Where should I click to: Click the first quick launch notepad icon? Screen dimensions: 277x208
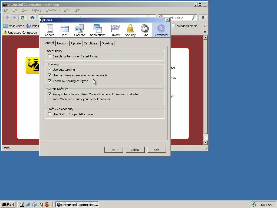click(x=22, y=205)
